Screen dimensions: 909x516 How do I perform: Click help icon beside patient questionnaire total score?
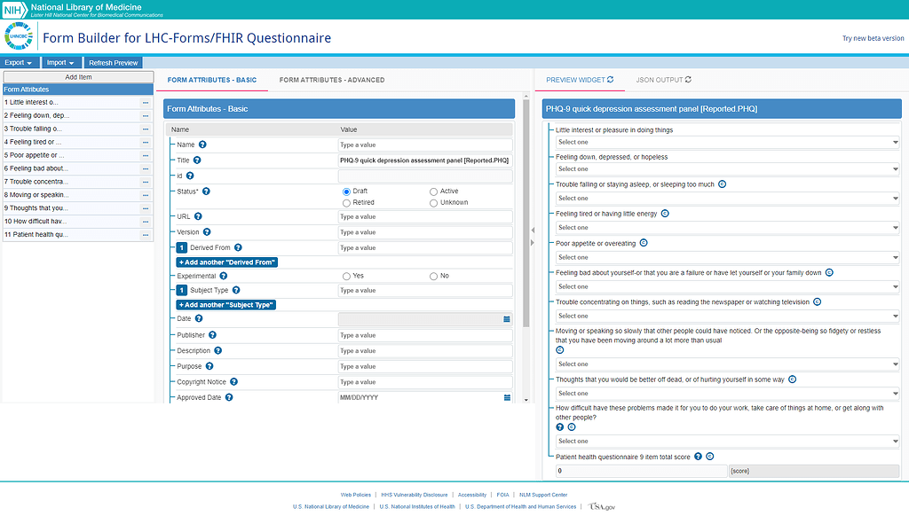(697, 456)
